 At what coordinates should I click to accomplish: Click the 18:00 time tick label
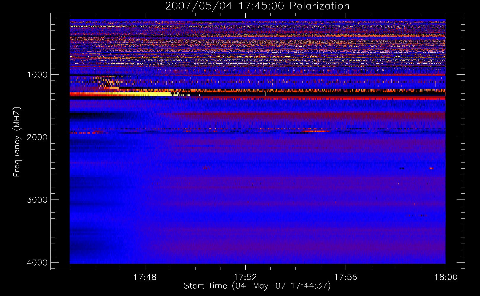pos(446,277)
